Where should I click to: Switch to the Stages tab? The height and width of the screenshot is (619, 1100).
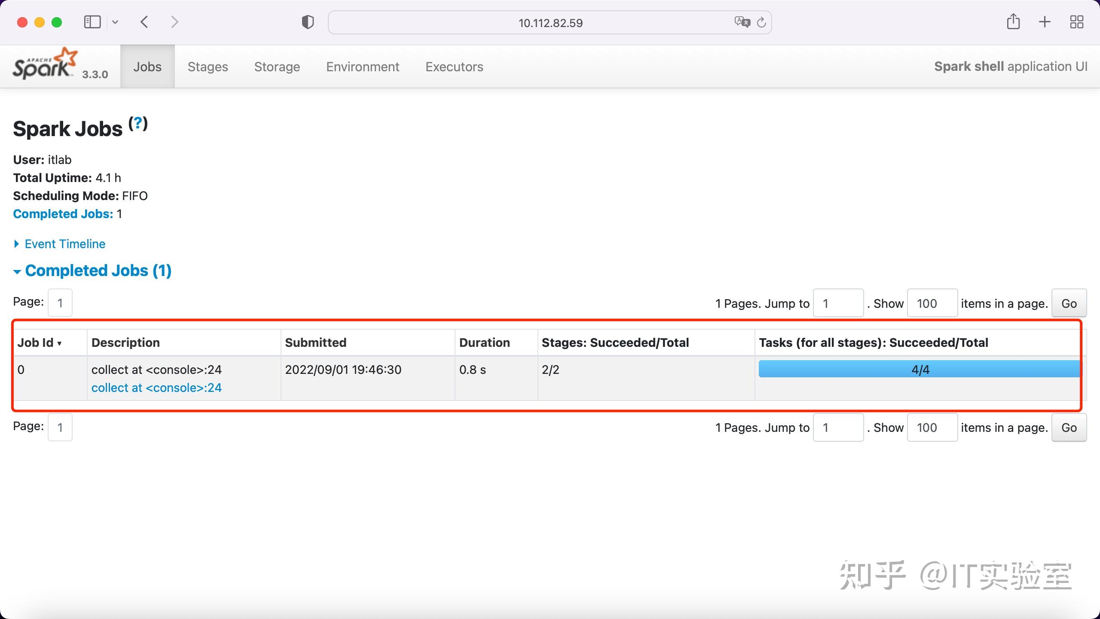(x=208, y=67)
